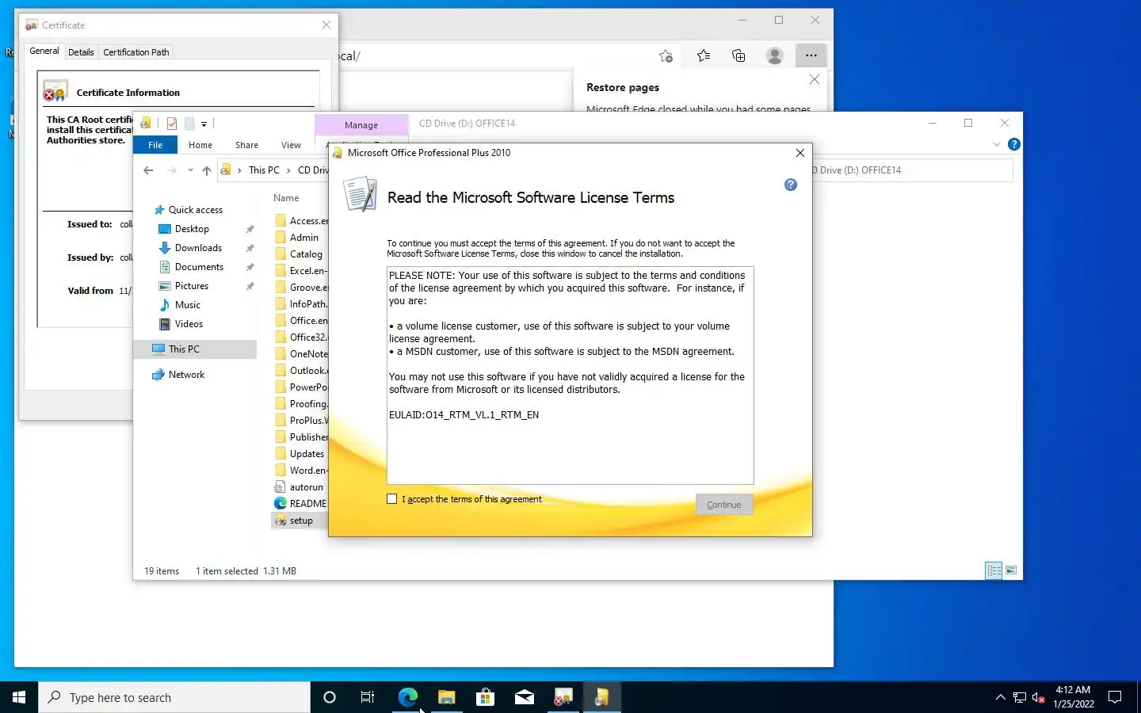
Task: Click the taskbar search box
Action: (174, 697)
